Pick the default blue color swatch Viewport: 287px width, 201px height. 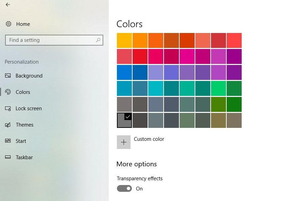pyautogui.click(x=124, y=72)
